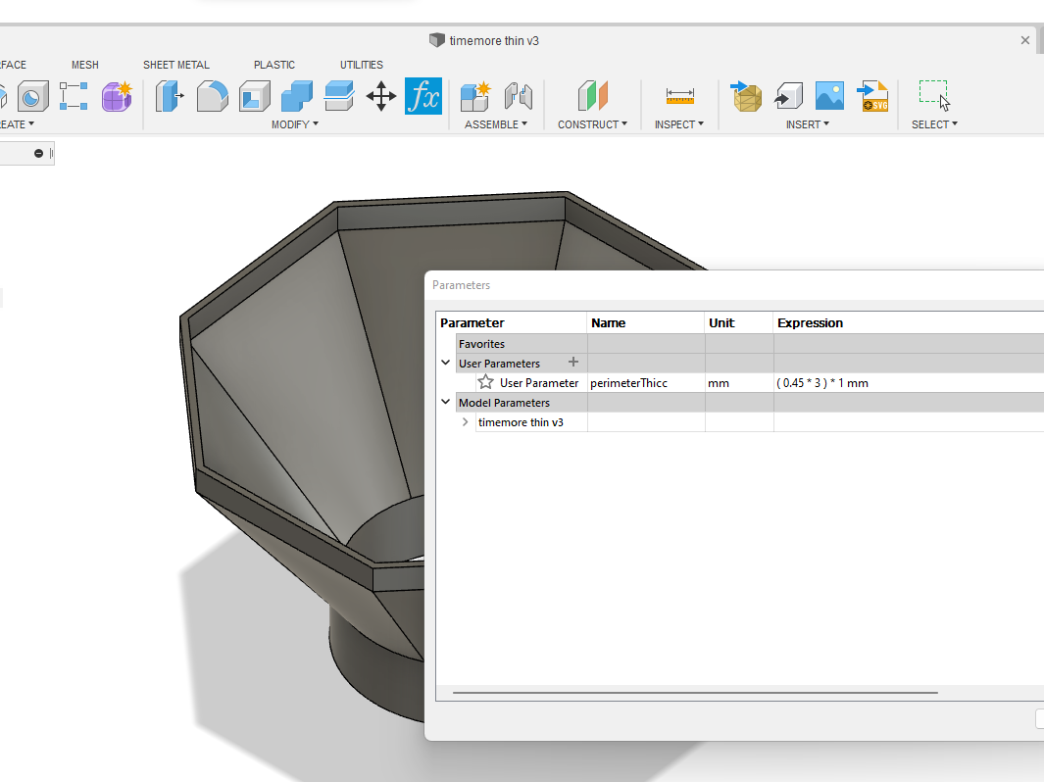Activate the Move/Copy arrows tool
1044x782 pixels.
point(380,96)
